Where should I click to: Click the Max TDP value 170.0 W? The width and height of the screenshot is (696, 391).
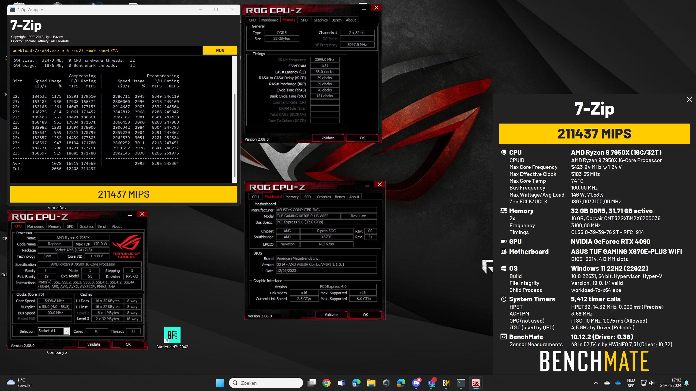[x=100, y=244]
